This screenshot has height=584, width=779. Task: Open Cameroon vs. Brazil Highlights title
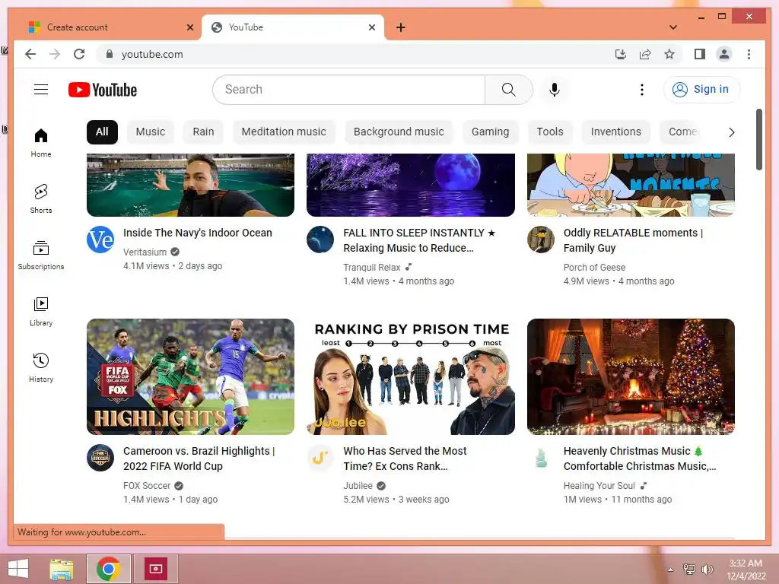[199, 459]
